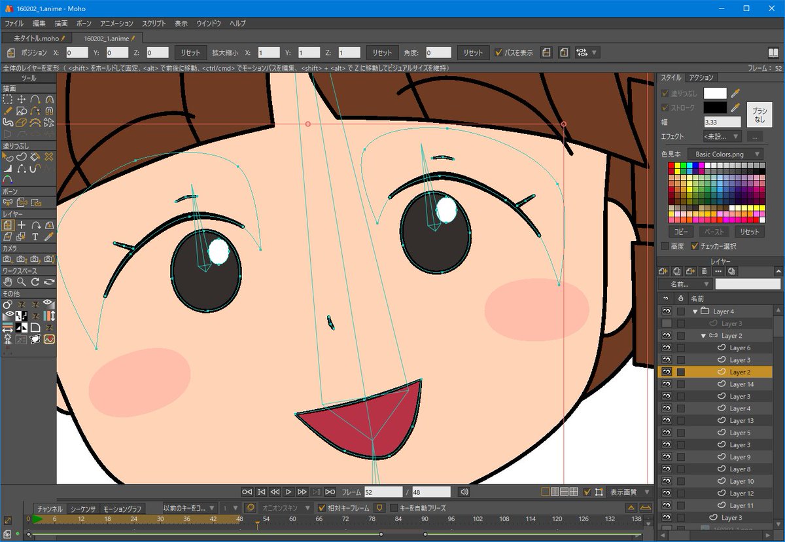Image resolution: width=785 pixels, height=542 pixels.
Task: Choose the Zoom Workspace magnifier tool
Action: coord(22,282)
